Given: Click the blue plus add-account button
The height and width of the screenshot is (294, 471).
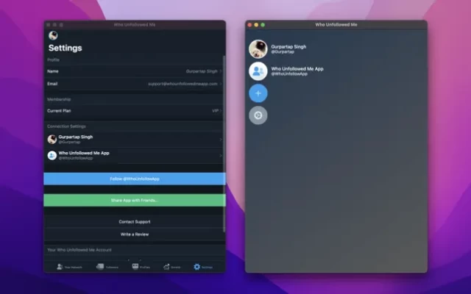Looking at the screenshot, I should pyautogui.click(x=258, y=93).
